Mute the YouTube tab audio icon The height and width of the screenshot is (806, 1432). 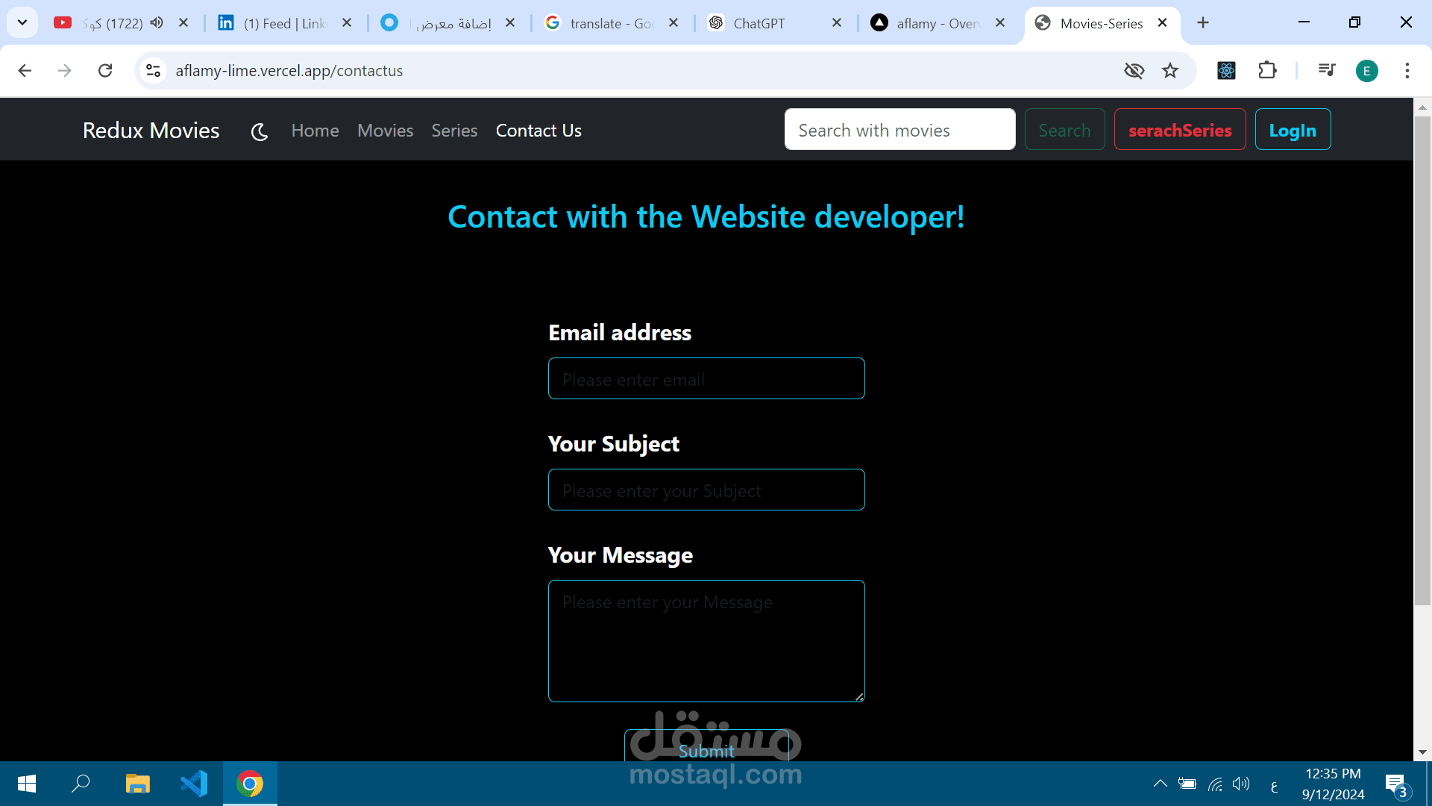tap(157, 23)
